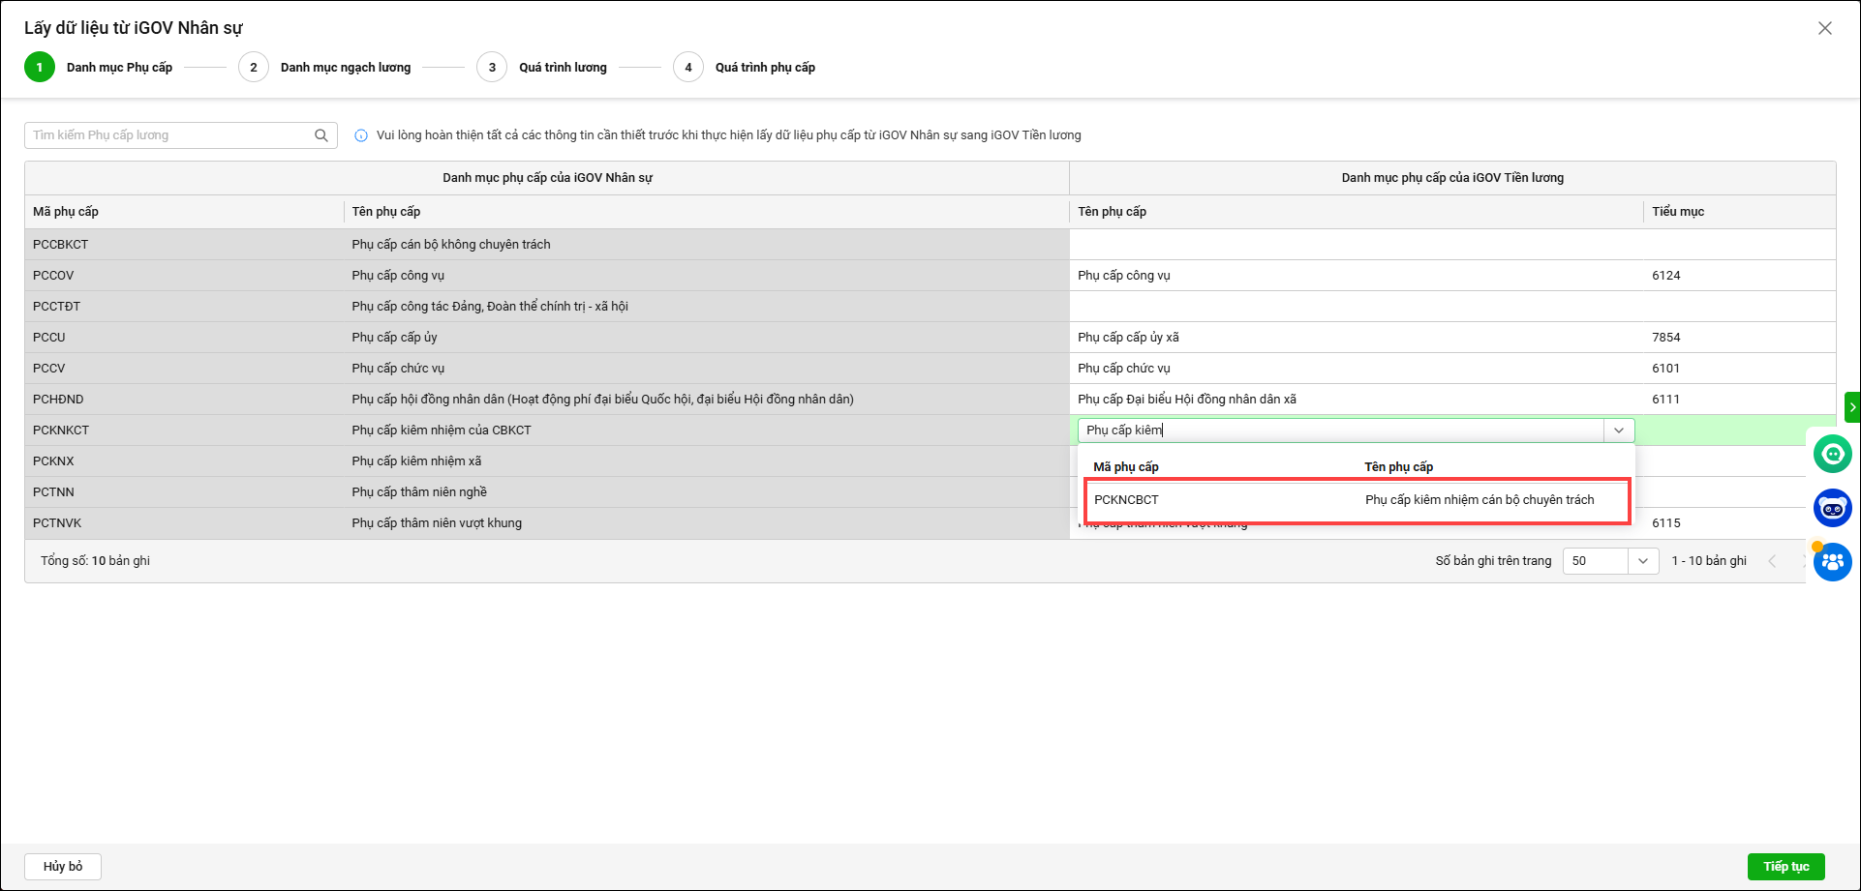Click the Danh mục phụ cấp của iGOV Nhân sự header
1861x891 pixels.
pos(547,178)
